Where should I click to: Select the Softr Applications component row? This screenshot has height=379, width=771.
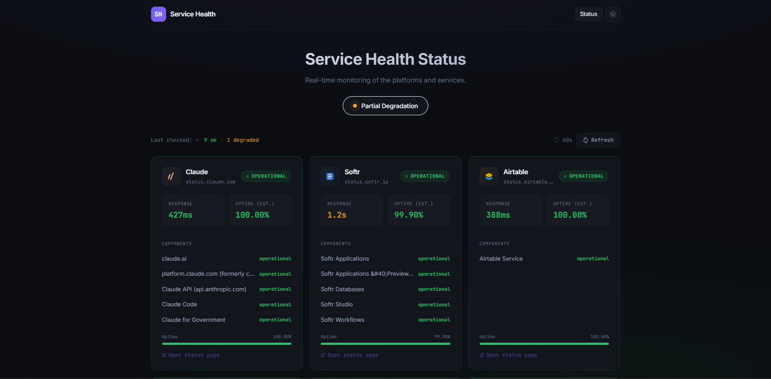click(385, 259)
